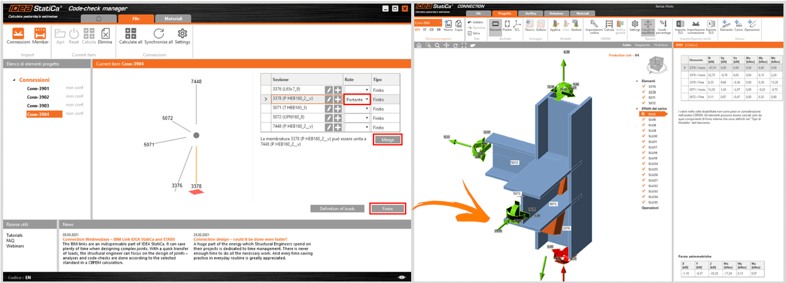Open Settings in Code-check manager
This screenshot has width=786, height=283.
[x=183, y=33]
